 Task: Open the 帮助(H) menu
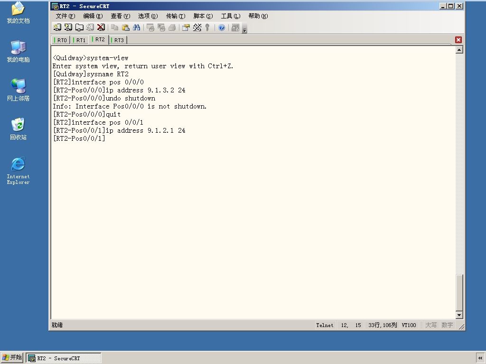(258, 16)
